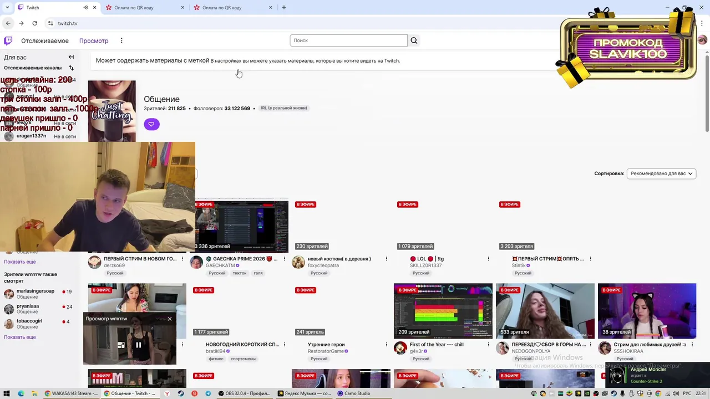Image resolution: width=710 pixels, height=399 pixels.
Task: Launch Steam from the taskbar
Action: coord(181,393)
